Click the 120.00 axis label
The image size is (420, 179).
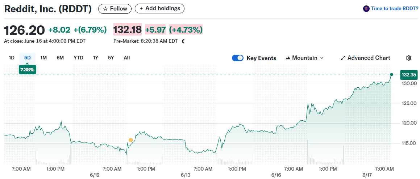[x=408, y=123]
